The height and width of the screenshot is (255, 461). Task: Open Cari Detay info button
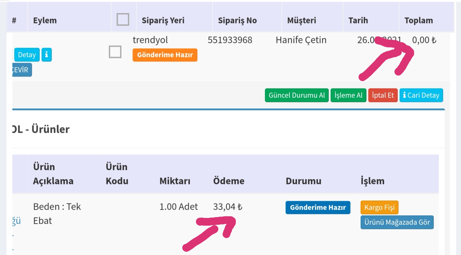point(421,95)
